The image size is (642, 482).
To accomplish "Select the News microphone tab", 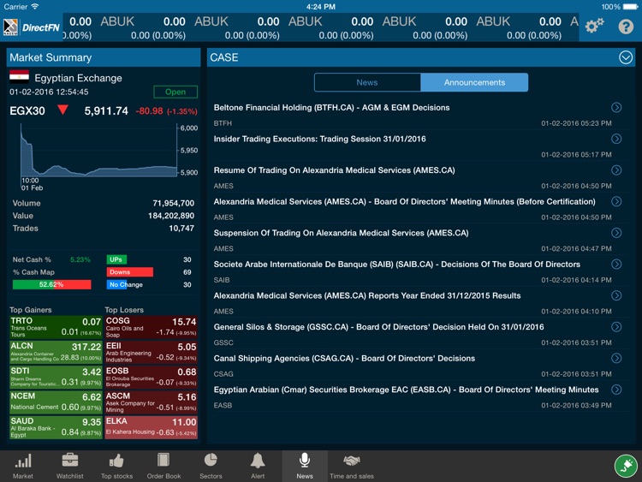I will (305, 466).
